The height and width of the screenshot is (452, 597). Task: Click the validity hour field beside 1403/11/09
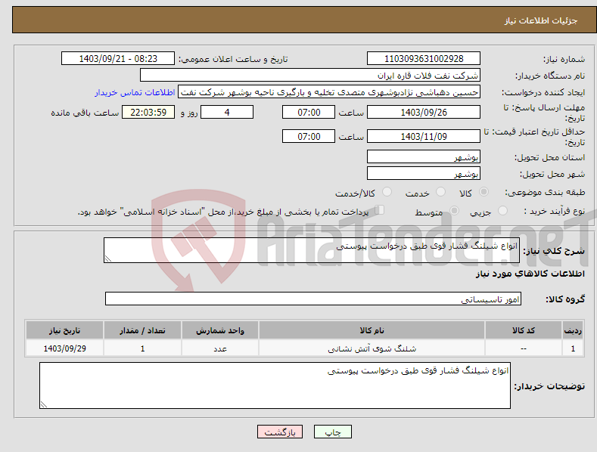pyautogui.click(x=309, y=136)
